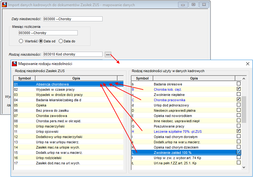Click Symbol header in kadrowych table
The height and width of the screenshot is (177, 253).
click(142, 78)
